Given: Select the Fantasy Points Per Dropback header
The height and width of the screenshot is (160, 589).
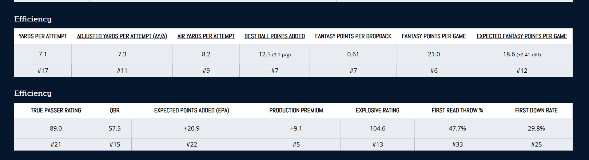Looking at the screenshot, I should click(x=353, y=36).
